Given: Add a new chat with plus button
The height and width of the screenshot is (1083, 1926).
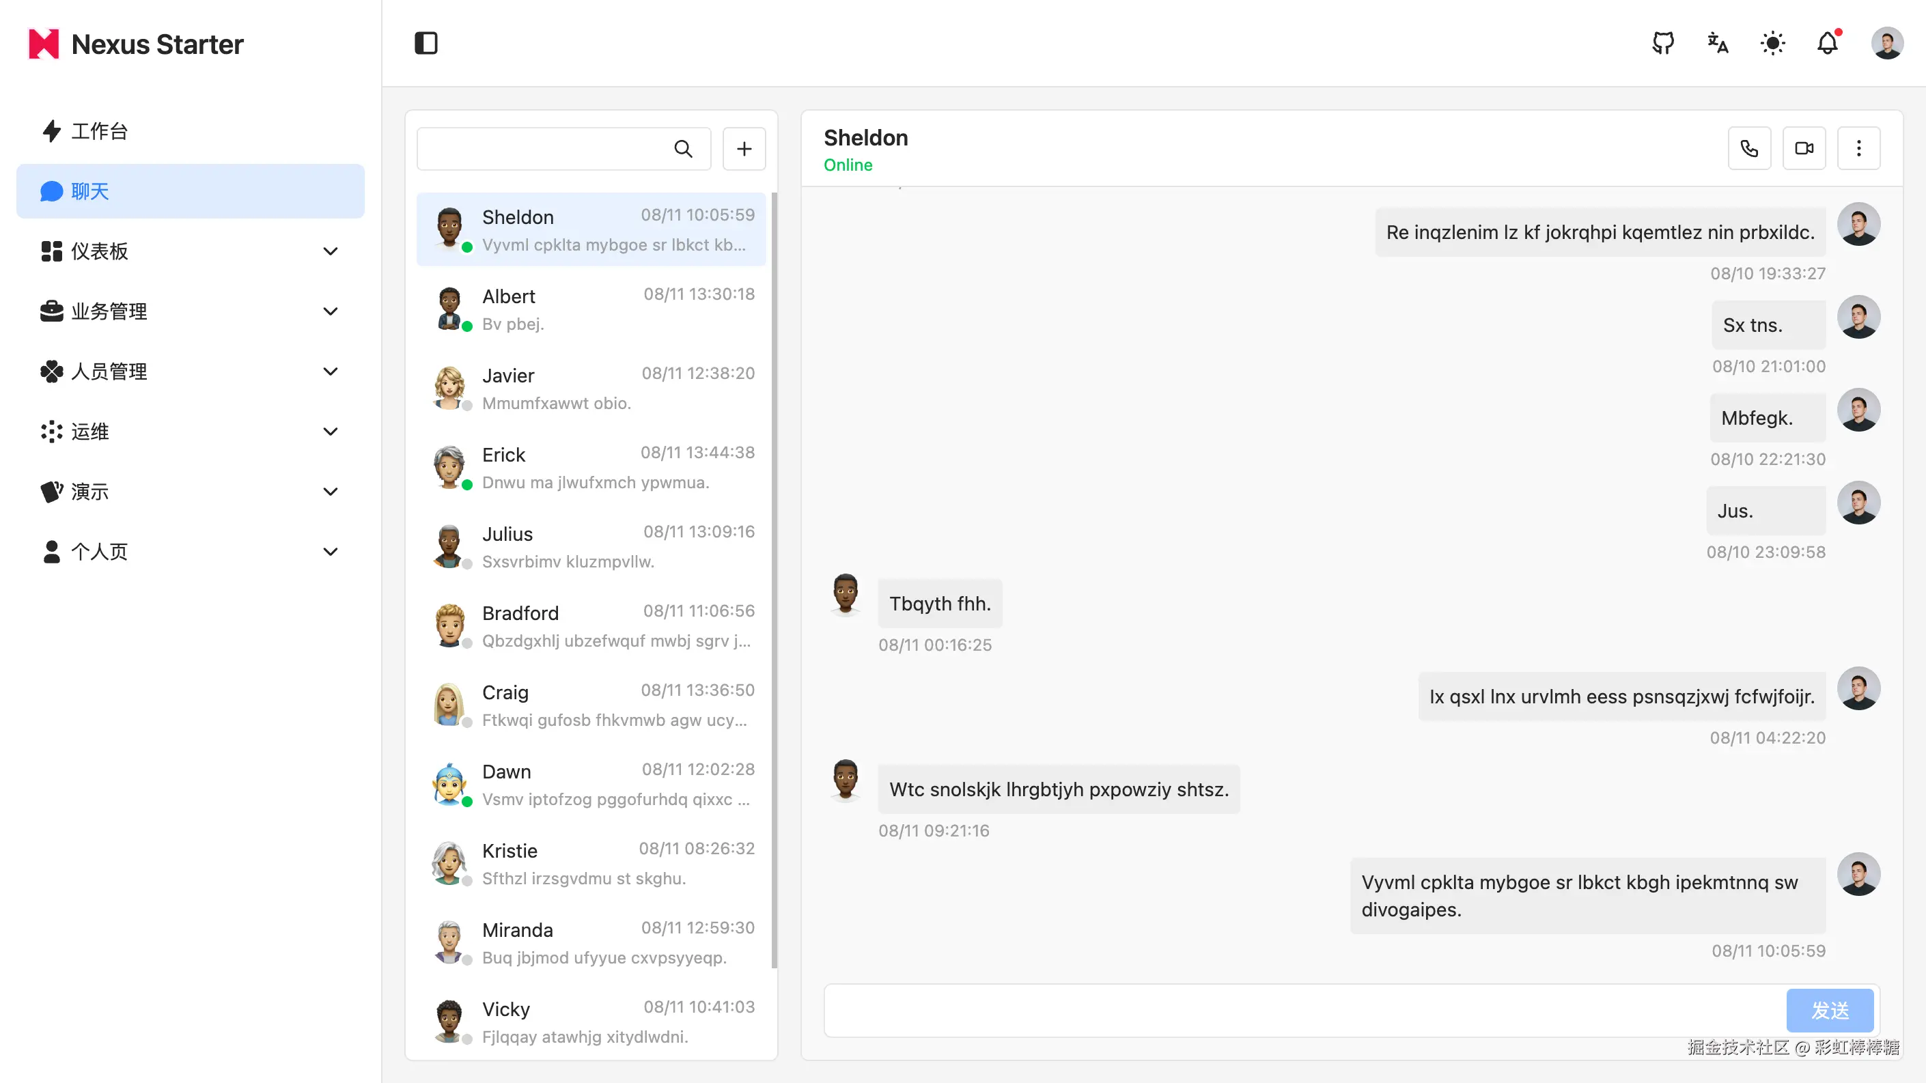Looking at the screenshot, I should 743,149.
